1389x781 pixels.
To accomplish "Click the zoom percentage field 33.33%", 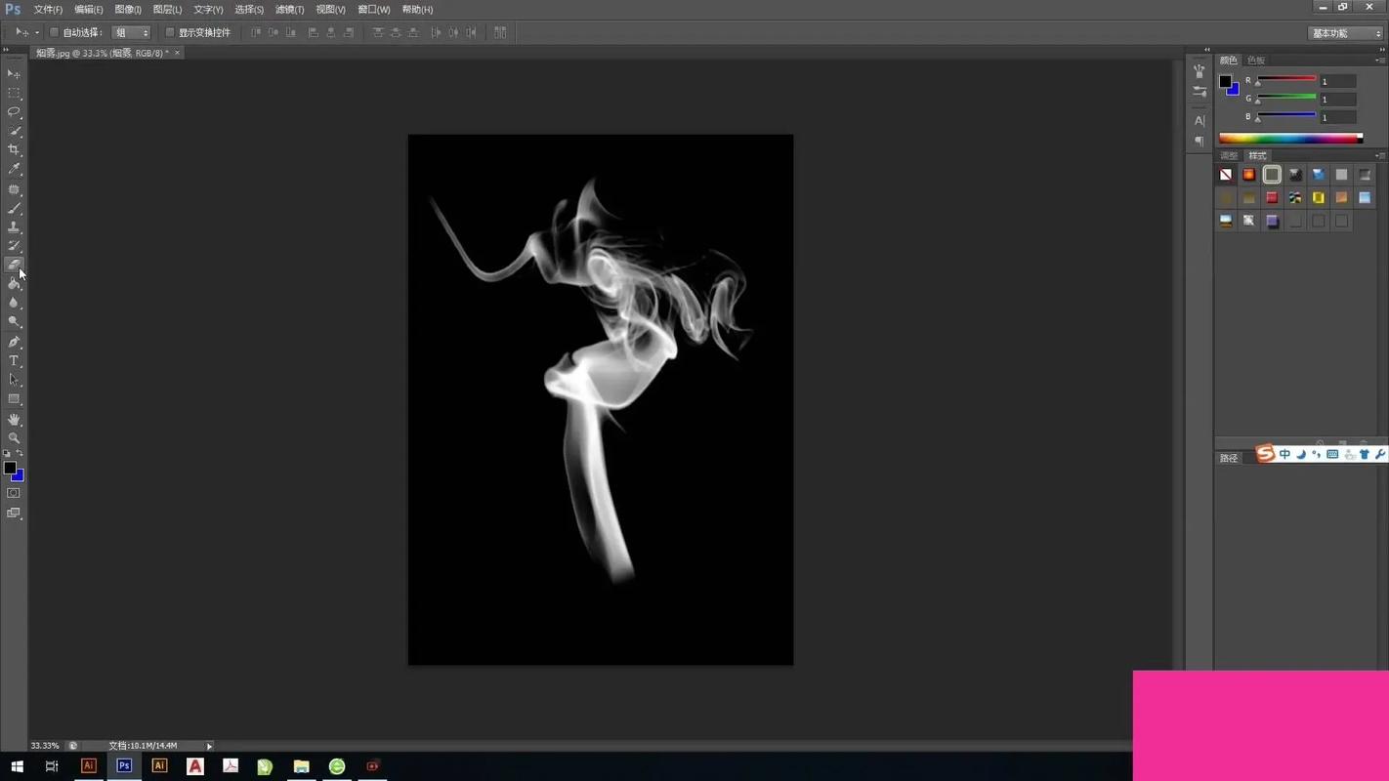I will pyautogui.click(x=45, y=746).
